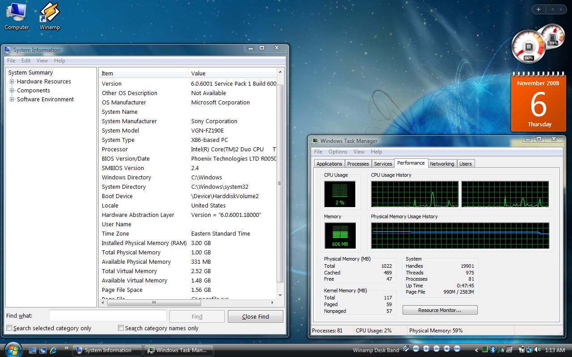572x357 pixels.
Task: Click the vertical scrollbar down arrow in System Information
Action: point(280,295)
